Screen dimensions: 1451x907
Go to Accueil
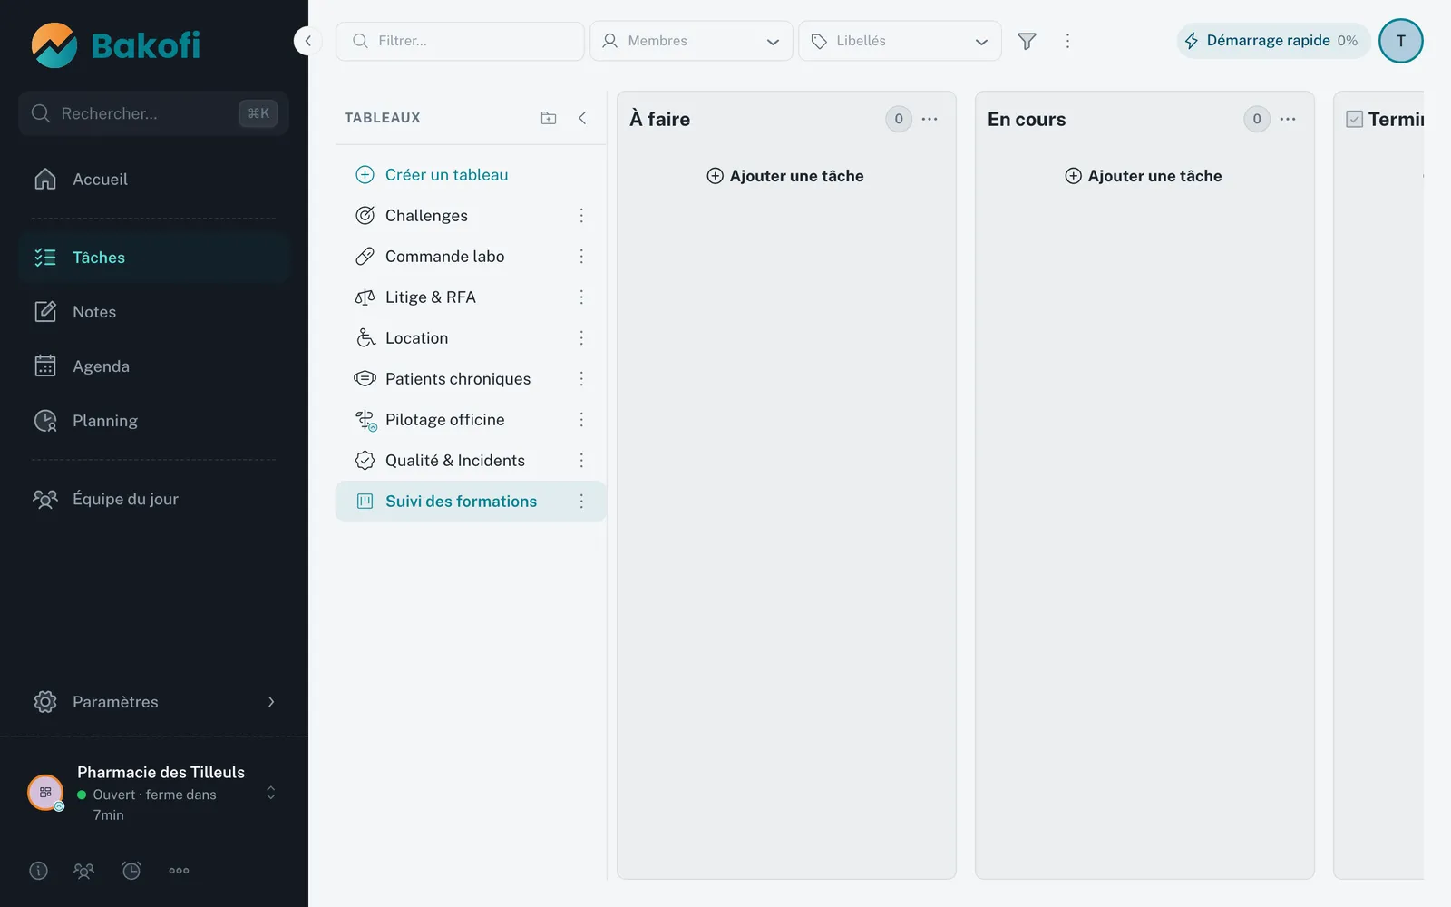pyautogui.click(x=154, y=180)
